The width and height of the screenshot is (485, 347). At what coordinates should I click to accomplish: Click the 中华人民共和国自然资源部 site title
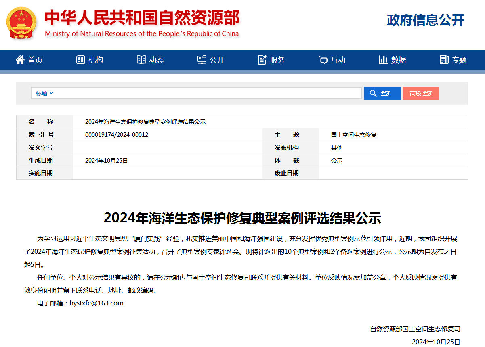click(x=142, y=18)
